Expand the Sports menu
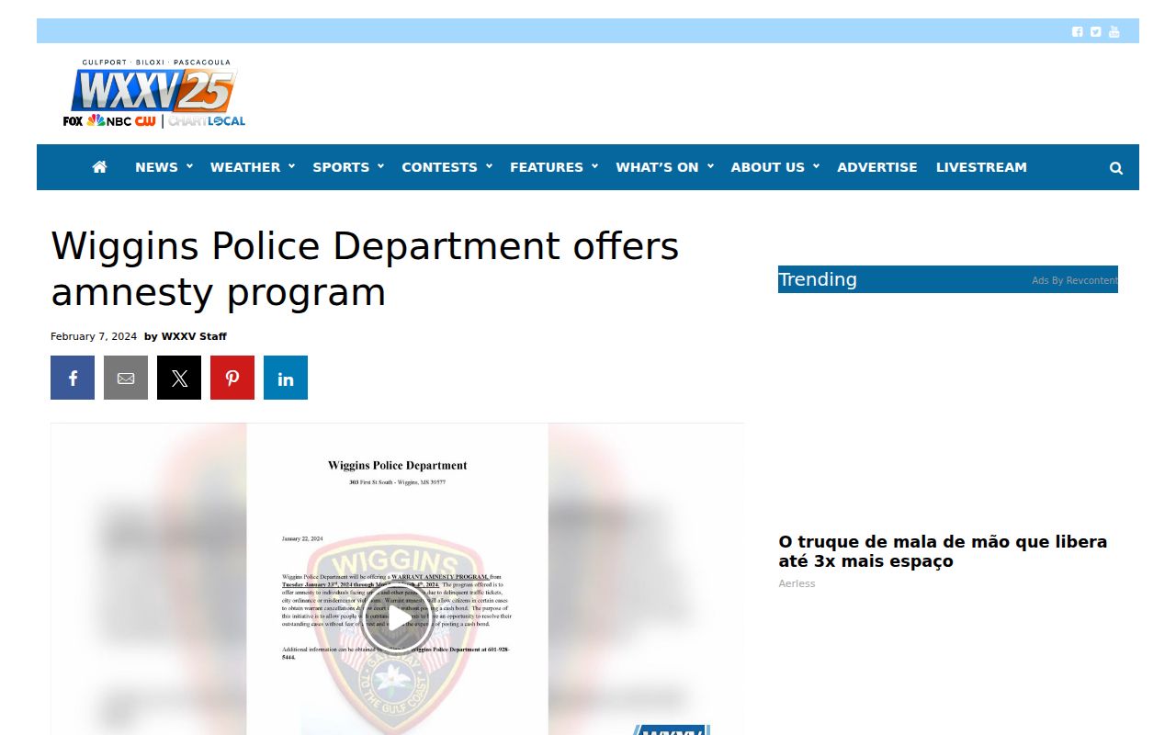This screenshot has height=735, width=1176. [348, 167]
